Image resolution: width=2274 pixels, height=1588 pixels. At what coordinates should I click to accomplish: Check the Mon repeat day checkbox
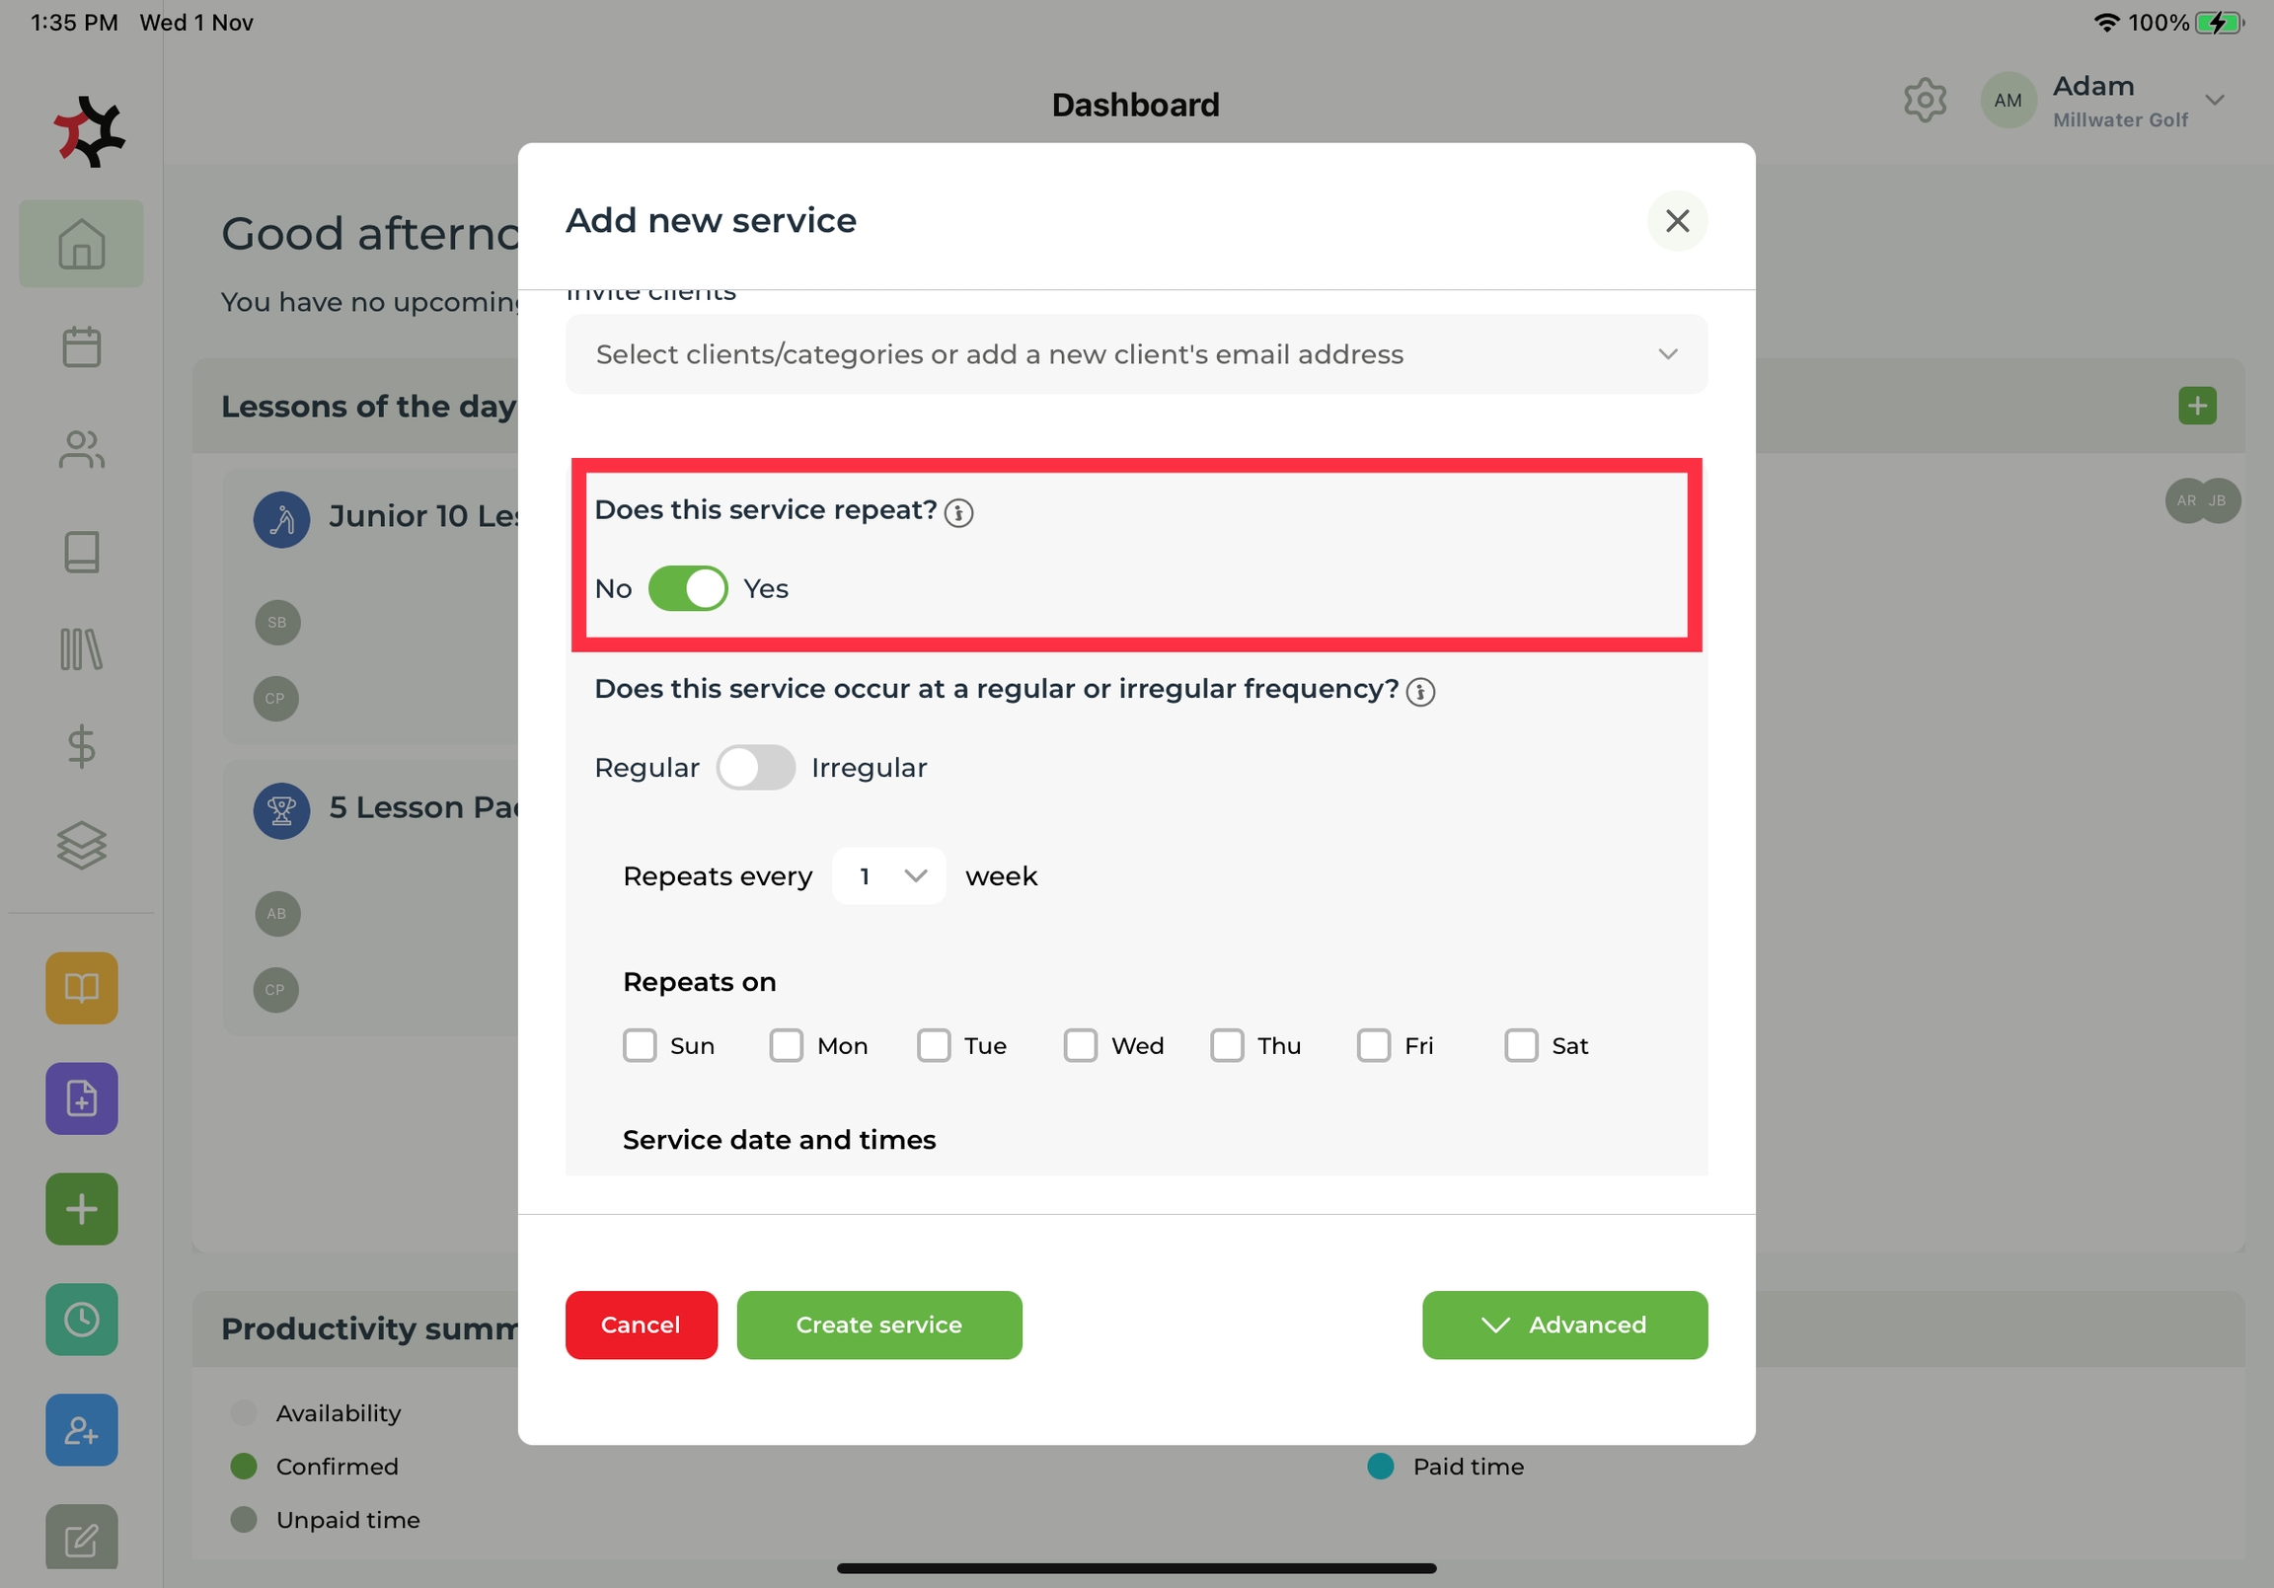coord(787,1045)
